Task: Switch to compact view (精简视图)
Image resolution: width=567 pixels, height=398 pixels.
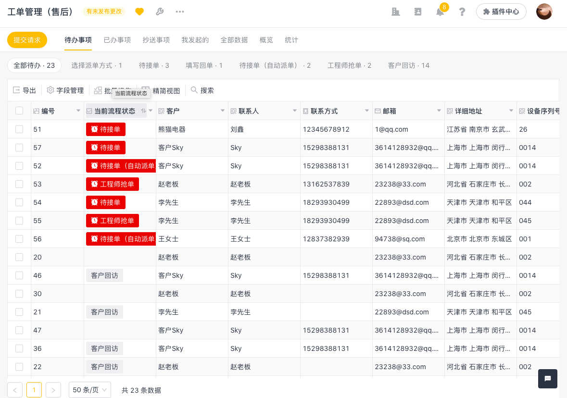Action: [161, 90]
